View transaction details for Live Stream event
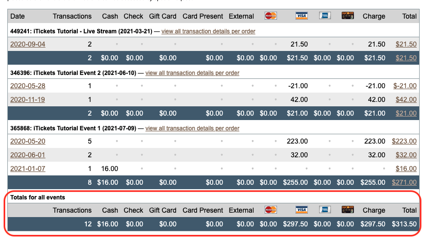This screenshot has height=245, width=426. click(208, 31)
